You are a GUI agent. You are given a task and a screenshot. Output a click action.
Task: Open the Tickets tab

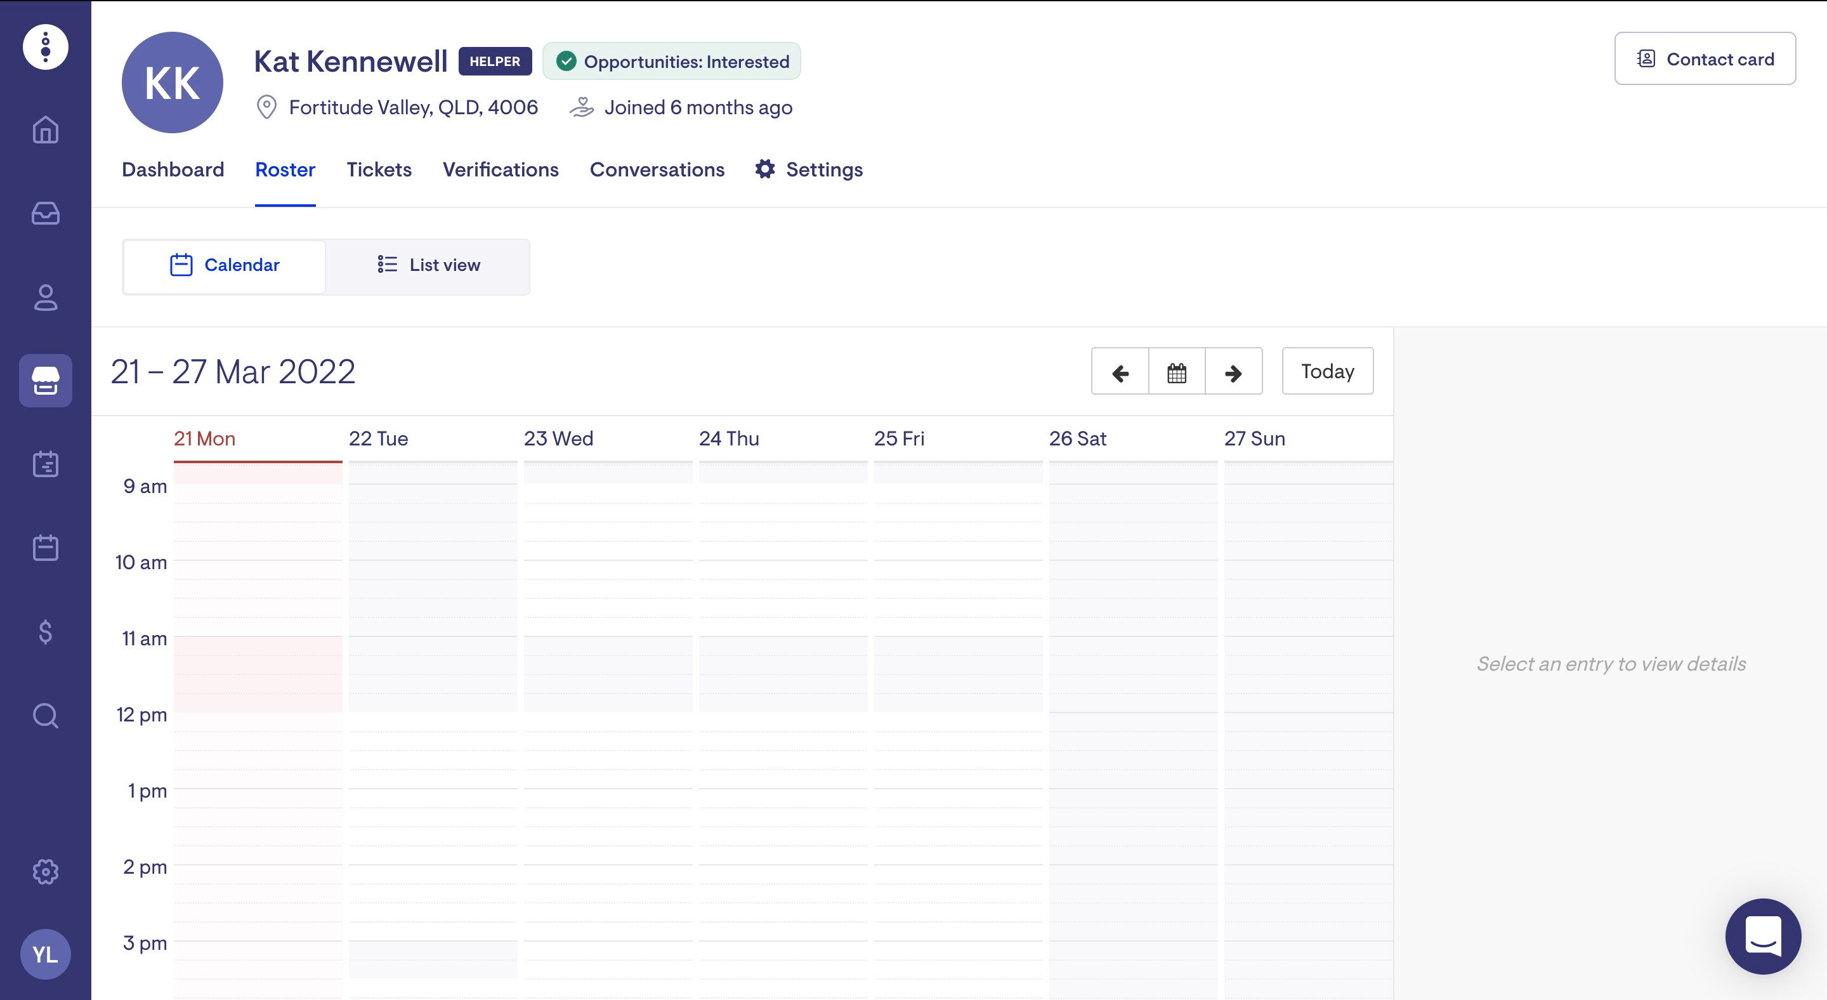(379, 169)
